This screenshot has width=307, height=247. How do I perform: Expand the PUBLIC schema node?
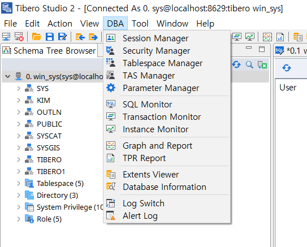pos(19,124)
